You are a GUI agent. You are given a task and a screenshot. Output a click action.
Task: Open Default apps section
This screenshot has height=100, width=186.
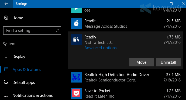[x=24, y=83]
